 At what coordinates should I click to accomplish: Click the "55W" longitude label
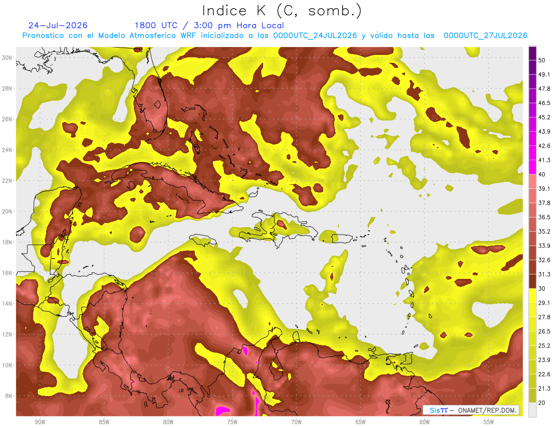489,422
